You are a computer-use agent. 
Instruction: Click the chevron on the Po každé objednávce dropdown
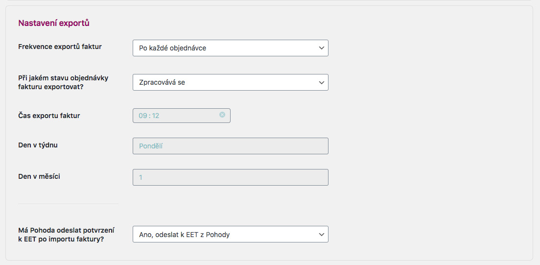[x=321, y=48]
